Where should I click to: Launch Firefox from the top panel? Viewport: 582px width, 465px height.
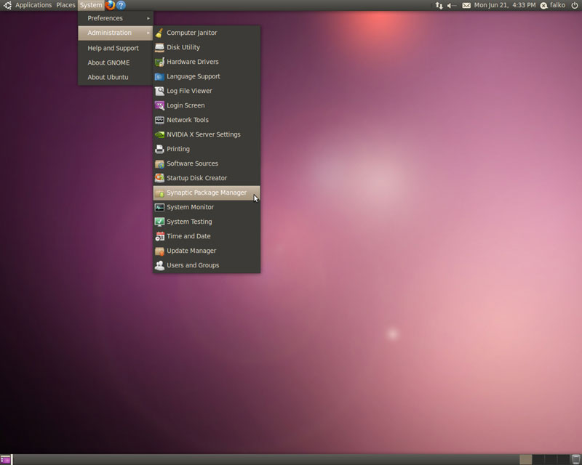click(110, 5)
